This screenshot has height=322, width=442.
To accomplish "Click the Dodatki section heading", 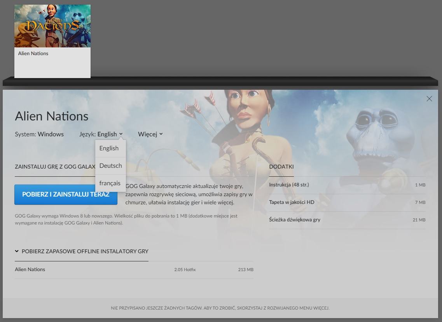I will (281, 167).
